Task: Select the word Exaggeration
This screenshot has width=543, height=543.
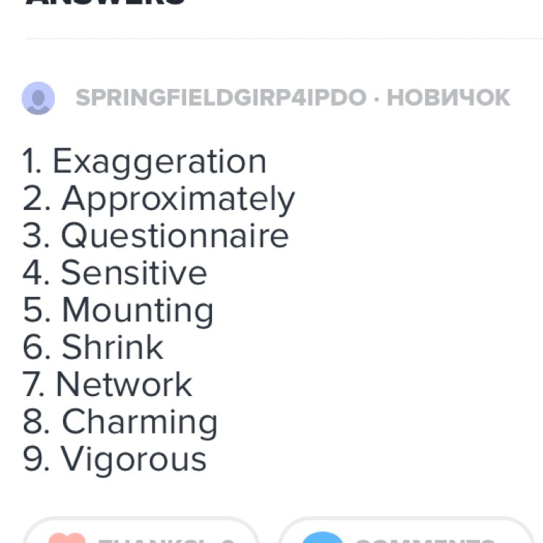Action: coord(160,161)
